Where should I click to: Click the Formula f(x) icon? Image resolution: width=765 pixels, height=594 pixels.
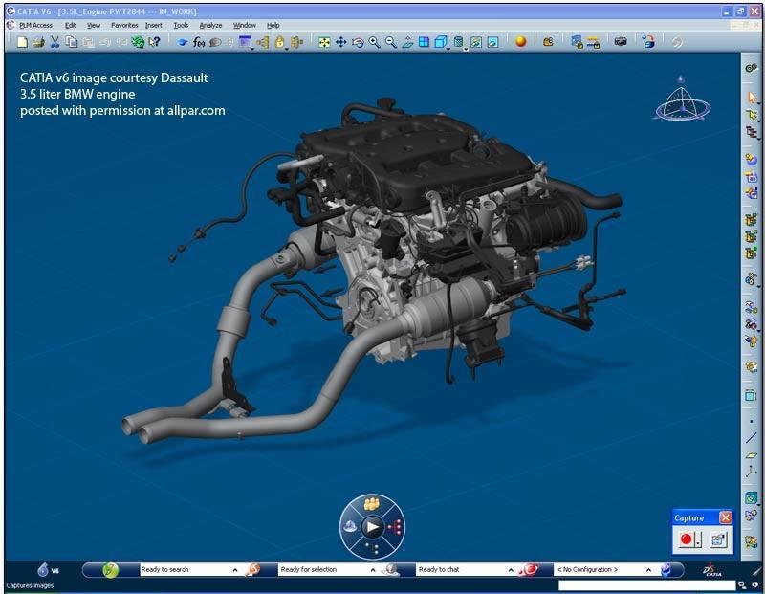click(199, 42)
